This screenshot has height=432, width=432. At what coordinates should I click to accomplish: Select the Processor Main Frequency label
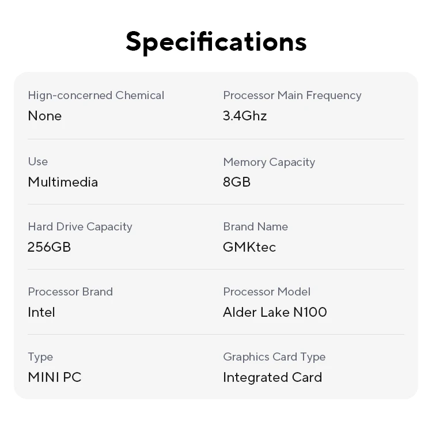[292, 96]
